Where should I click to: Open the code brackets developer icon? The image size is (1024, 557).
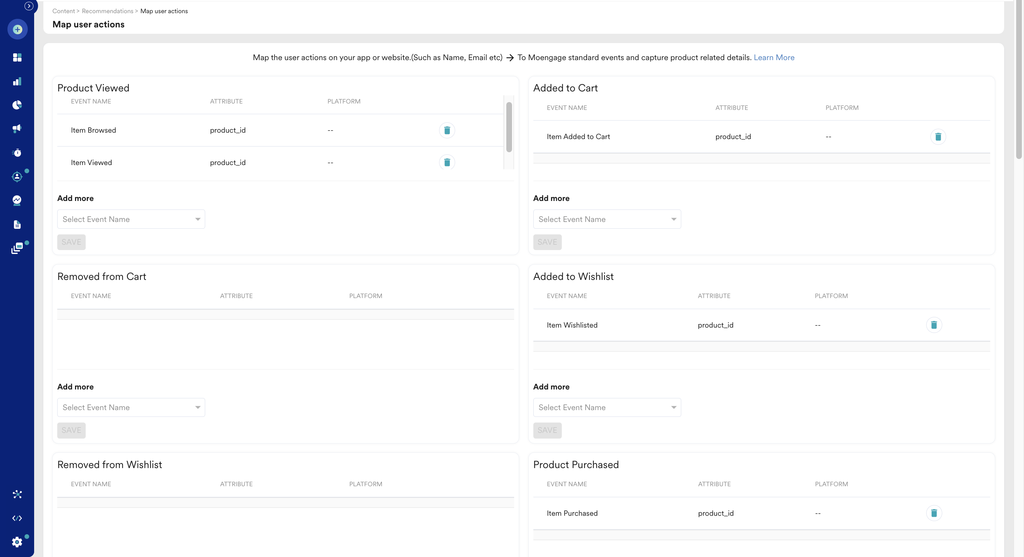click(x=17, y=518)
